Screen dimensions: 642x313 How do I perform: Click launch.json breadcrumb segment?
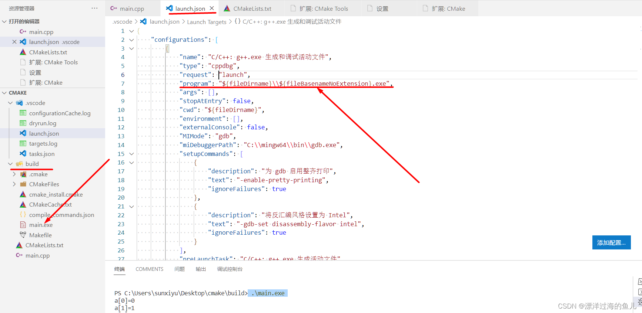click(164, 22)
